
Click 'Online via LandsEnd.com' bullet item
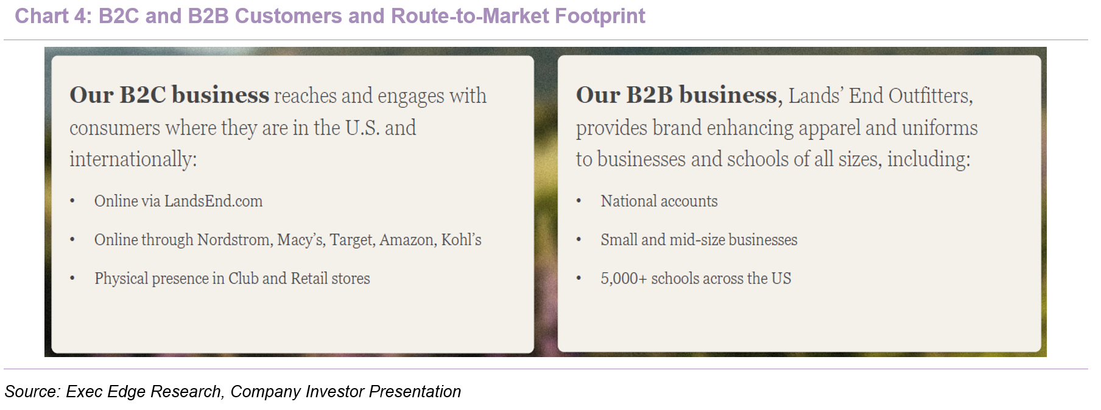click(x=178, y=201)
